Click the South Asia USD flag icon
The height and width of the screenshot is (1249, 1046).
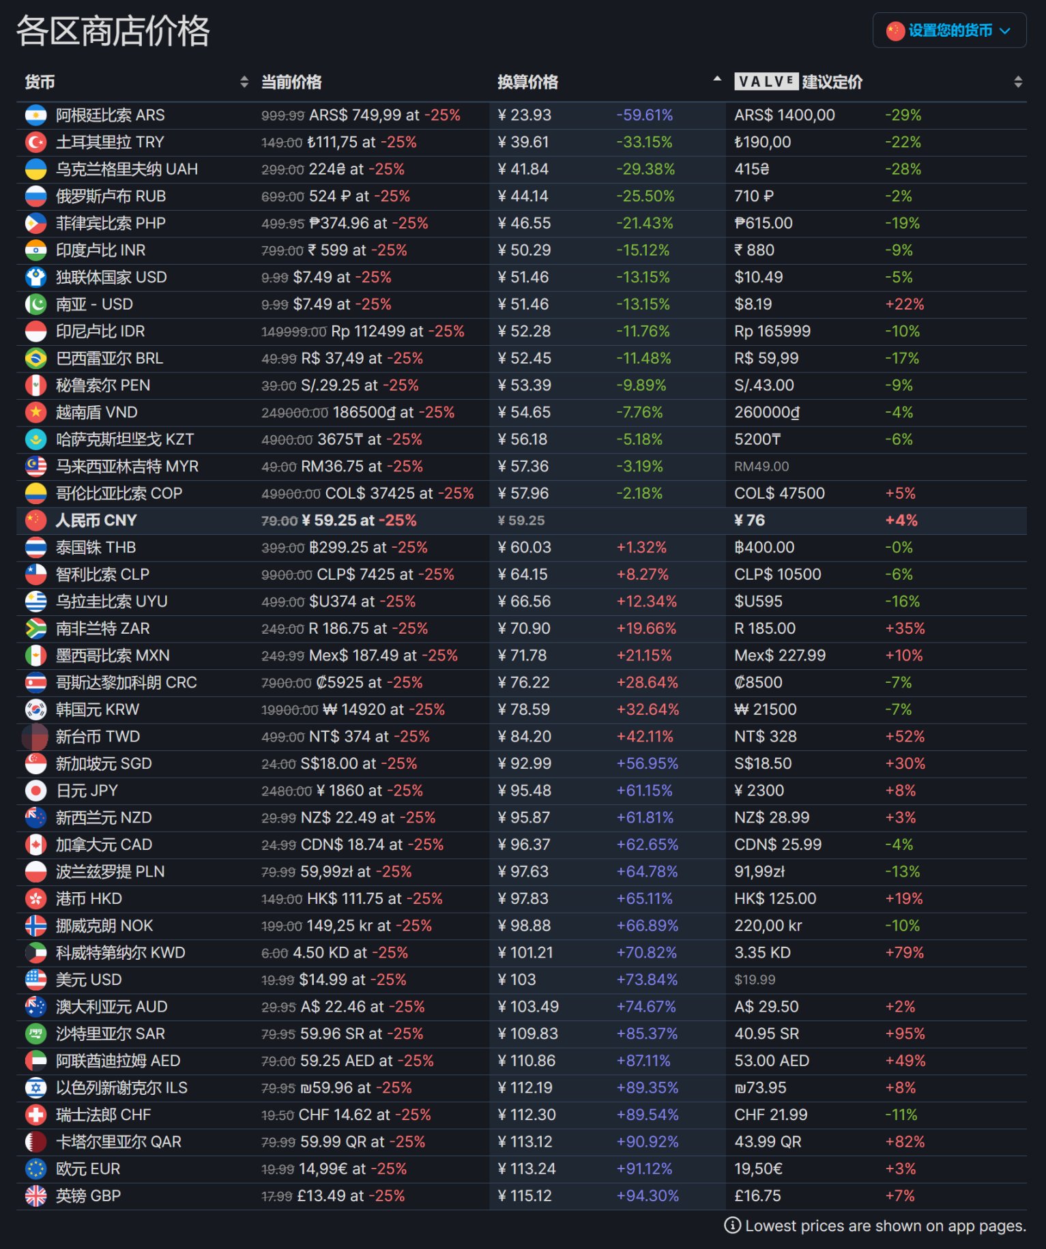click(36, 304)
